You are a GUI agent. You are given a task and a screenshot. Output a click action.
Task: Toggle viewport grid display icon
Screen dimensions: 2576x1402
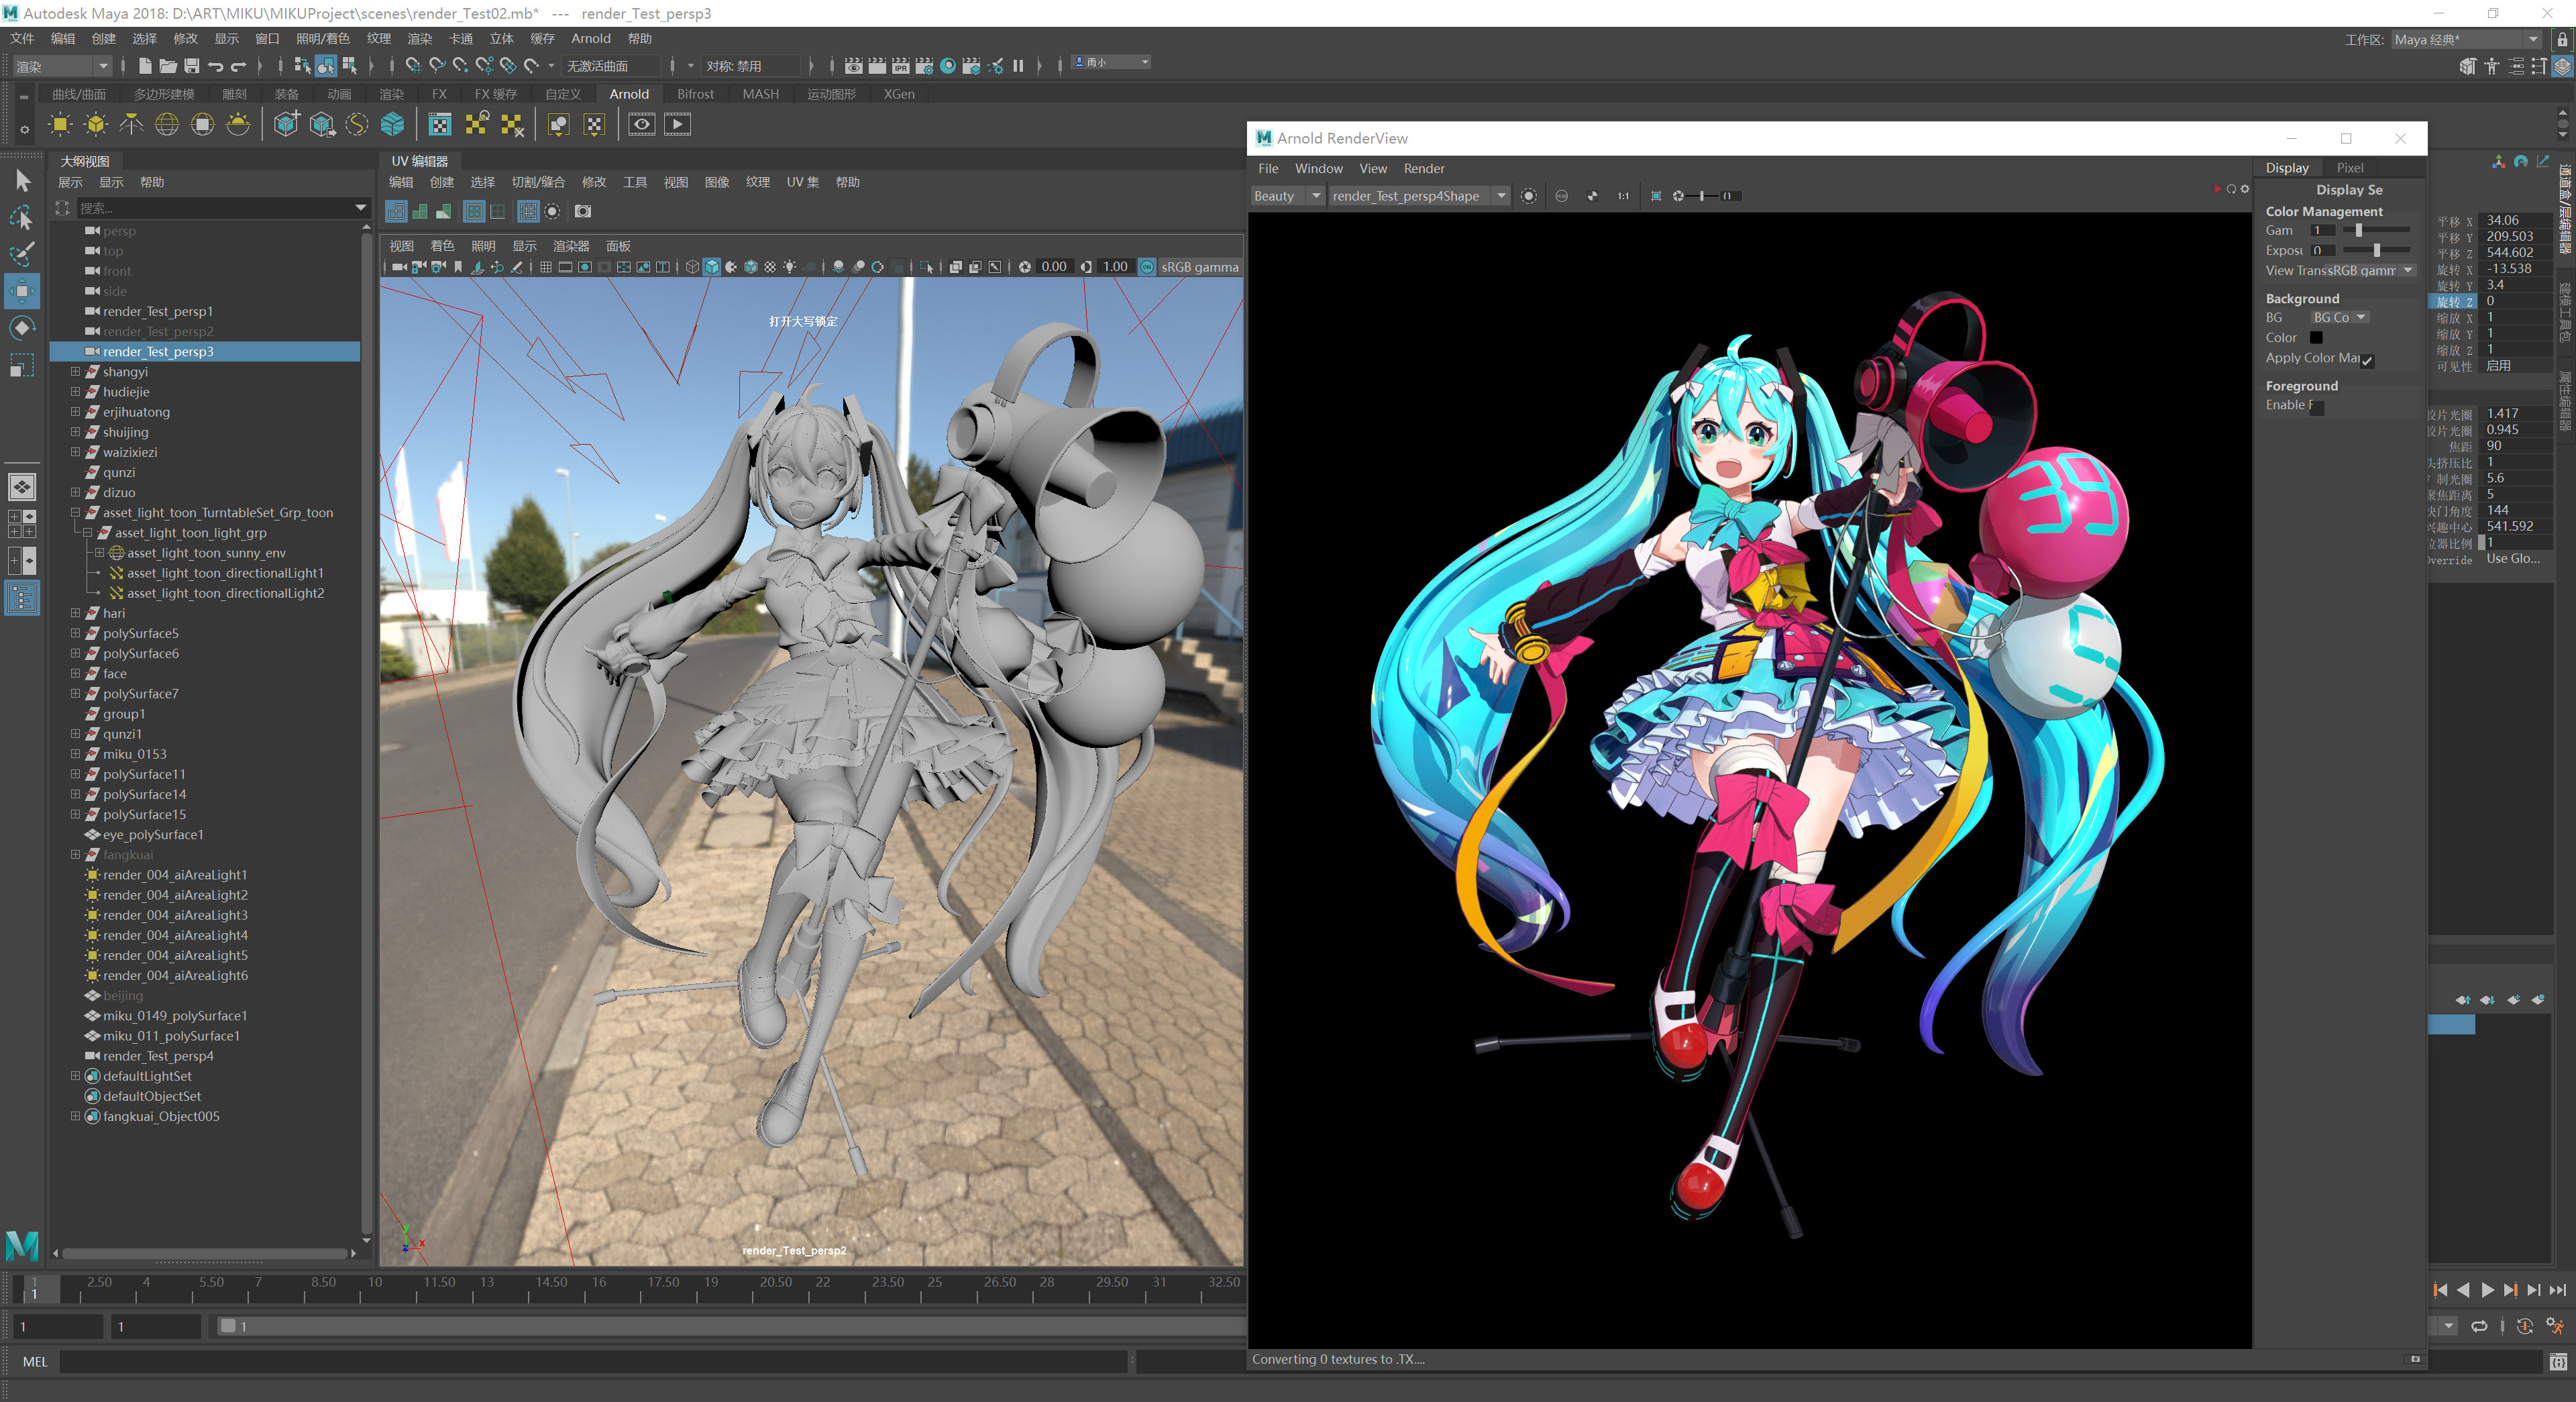click(546, 267)
